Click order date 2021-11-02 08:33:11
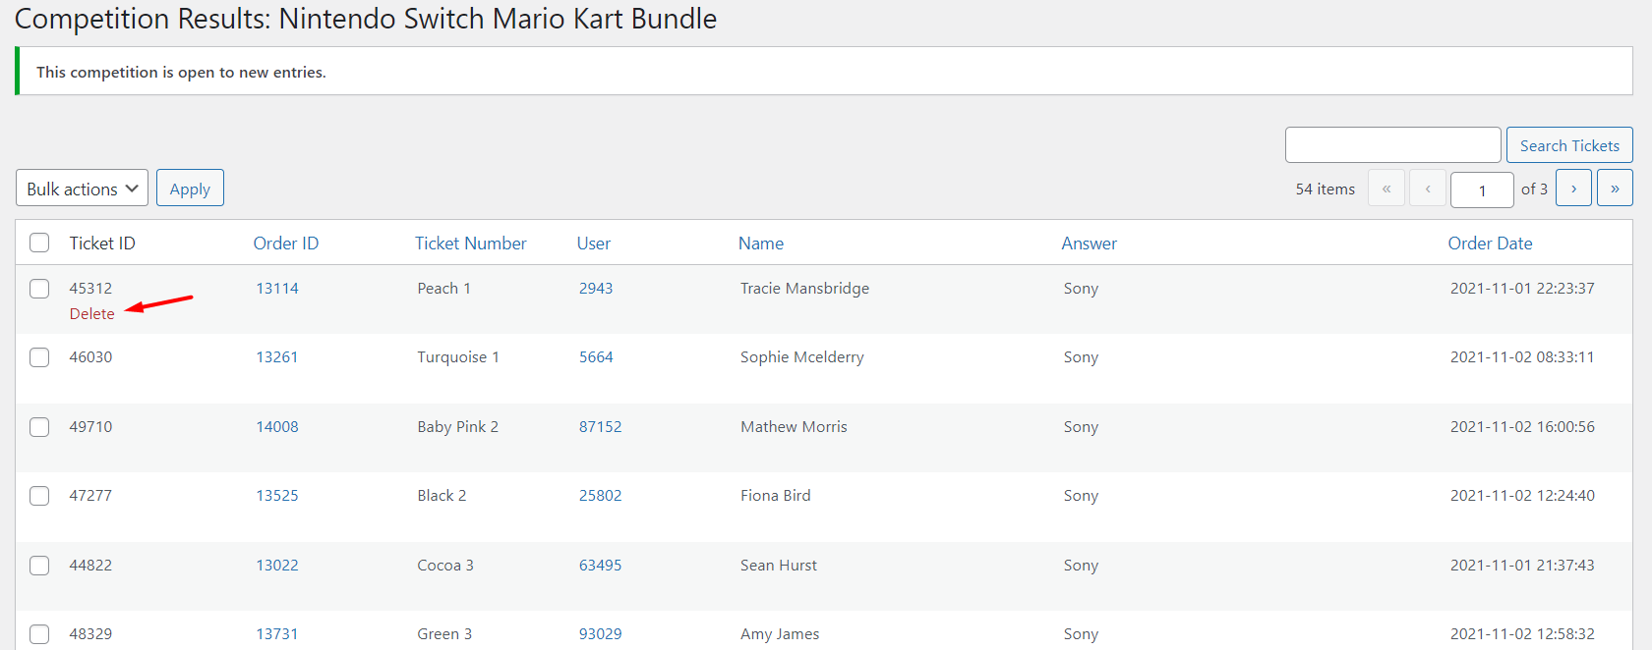The image size is (1652, 650). pyautogui.click(x=1522, y=357)
